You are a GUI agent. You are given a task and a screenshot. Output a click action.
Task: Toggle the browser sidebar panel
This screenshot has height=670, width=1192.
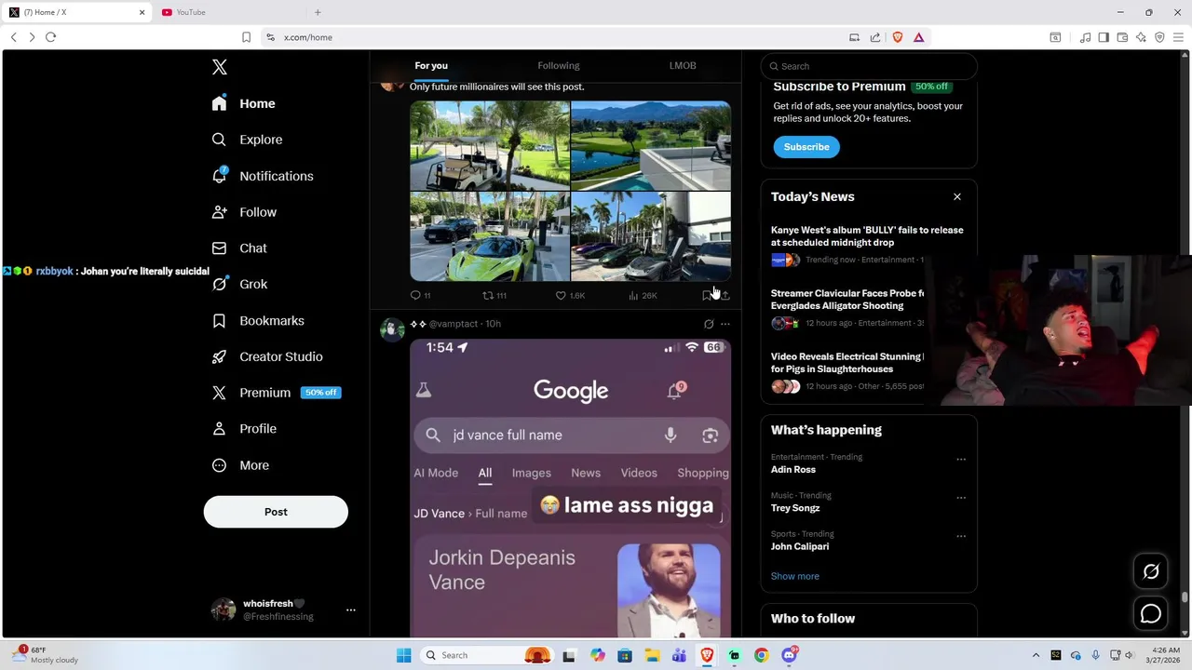click(1104, 37)
